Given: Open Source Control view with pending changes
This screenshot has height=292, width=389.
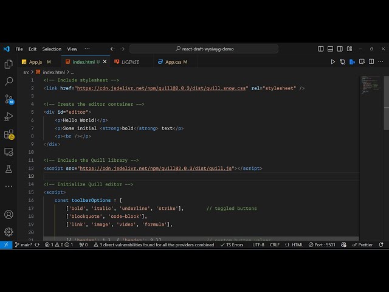Looking at the screenshot, I should (9, 99).
